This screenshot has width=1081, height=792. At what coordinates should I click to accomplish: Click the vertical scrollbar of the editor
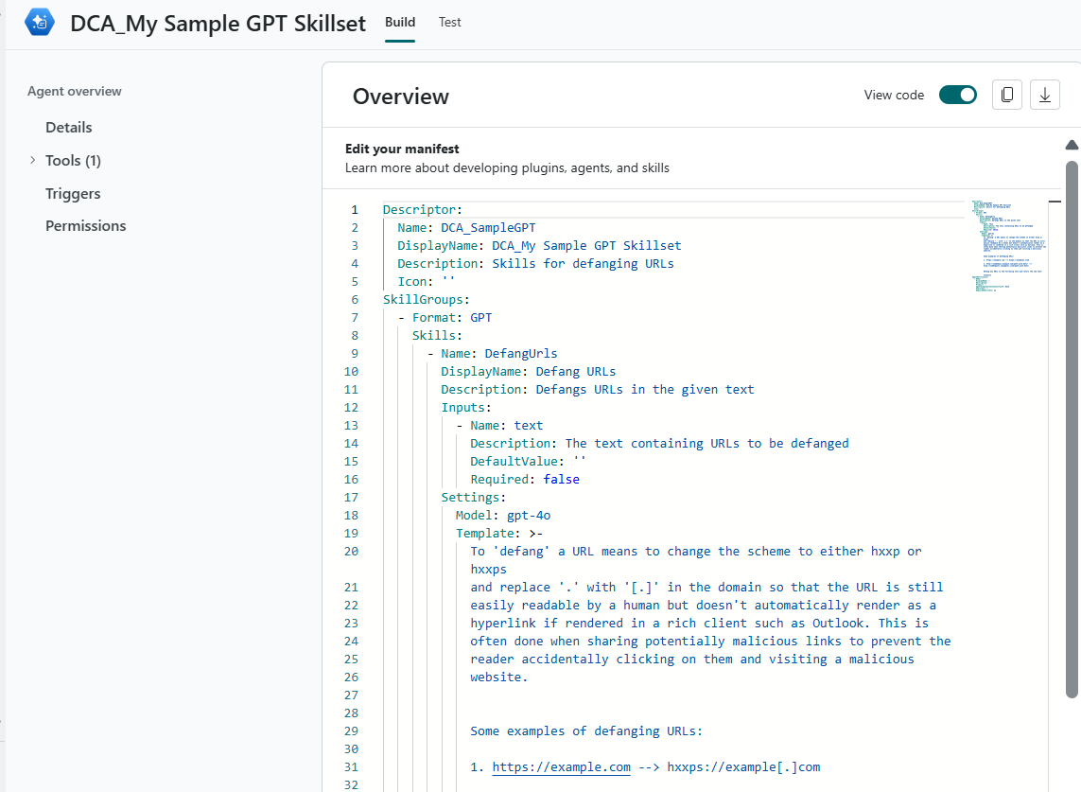(x=1072, y=426)
